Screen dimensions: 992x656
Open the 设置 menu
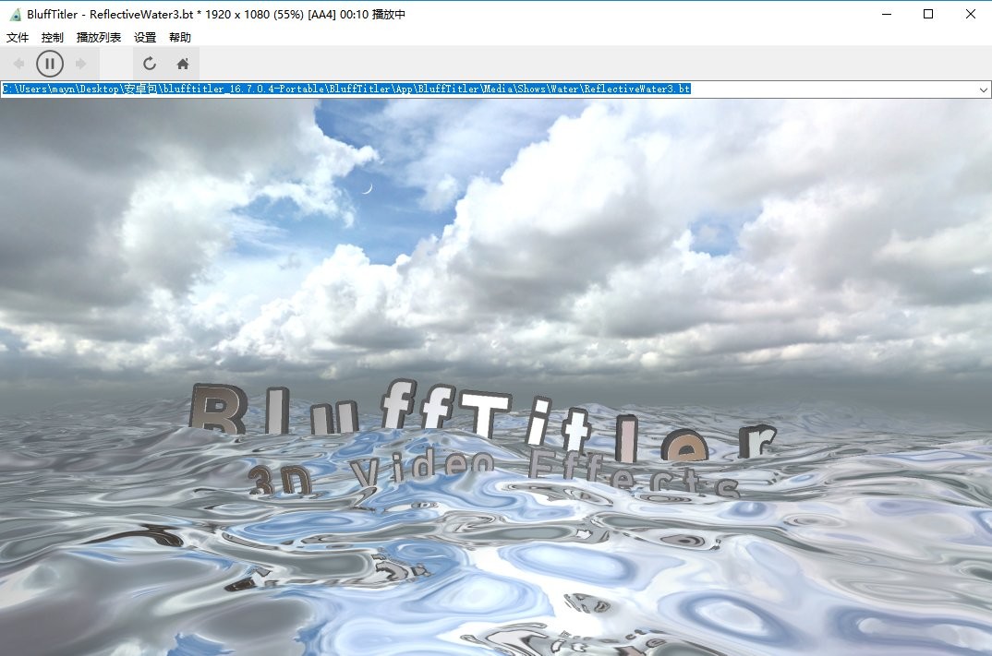click(144, 37)
